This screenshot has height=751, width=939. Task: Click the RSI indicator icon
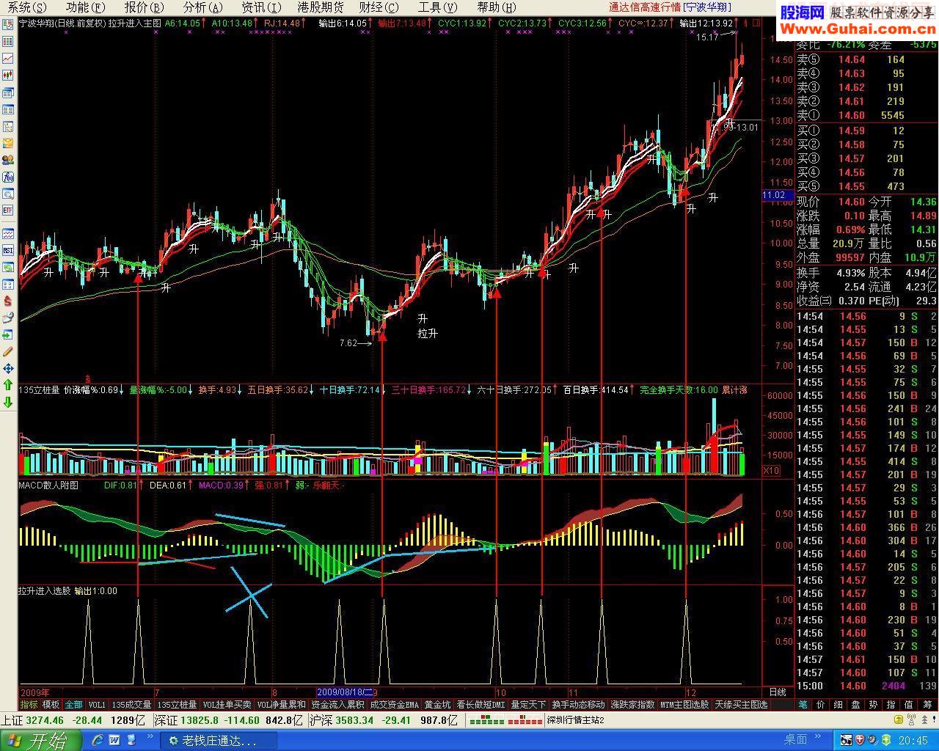click(x=8, y=250)
